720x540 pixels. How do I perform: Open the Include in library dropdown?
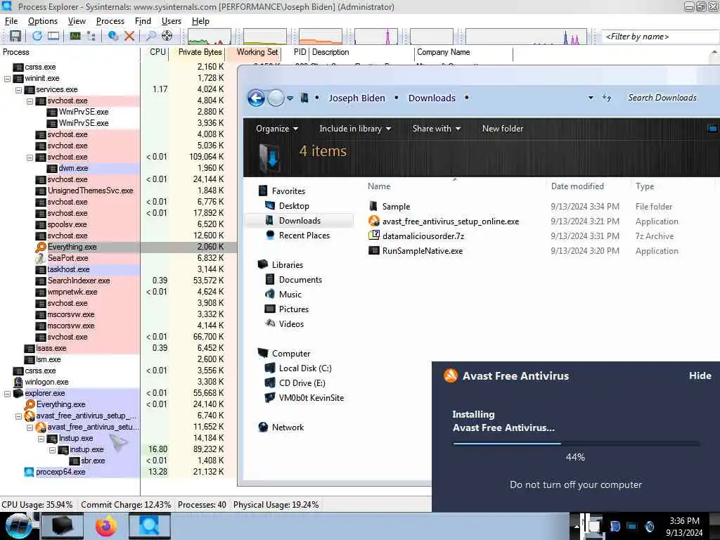pyautogui.click(x=355, y=129)
